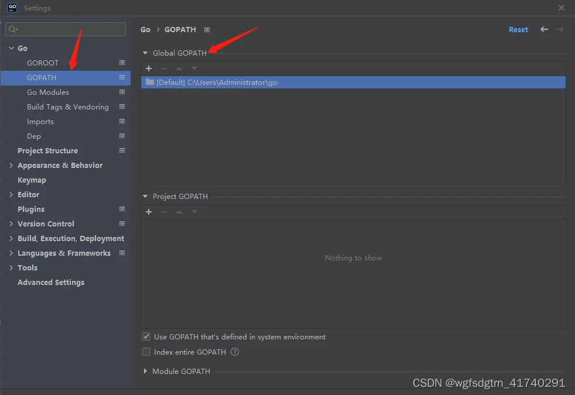Viewport: 575px width, 395px height.
Task: Click project-level icon on GOPATH tree row
Action: (x=122, y=77)
